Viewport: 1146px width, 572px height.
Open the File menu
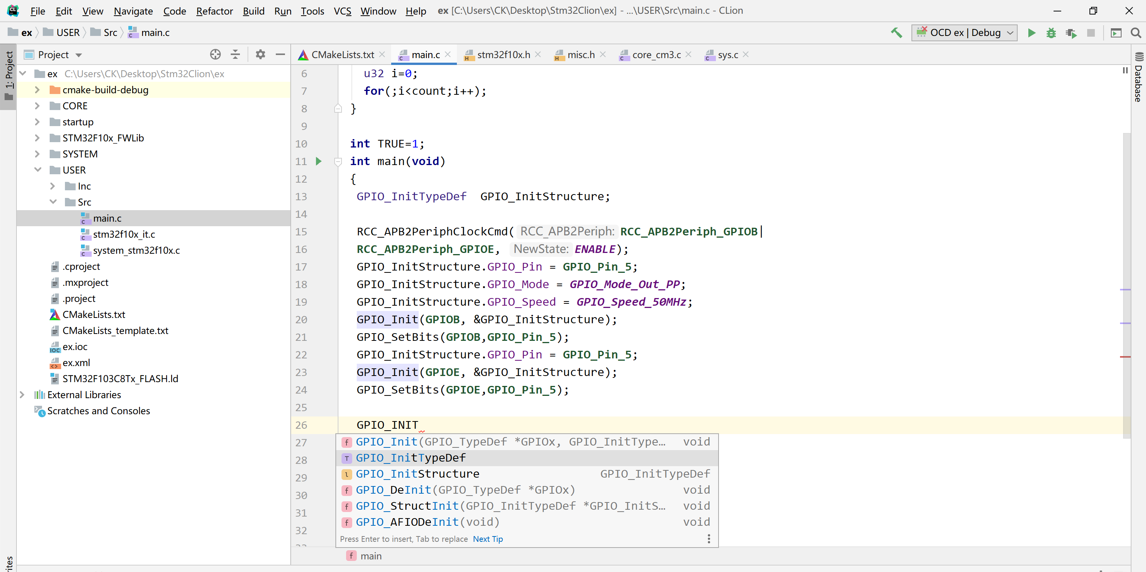(x=37, y=11)
